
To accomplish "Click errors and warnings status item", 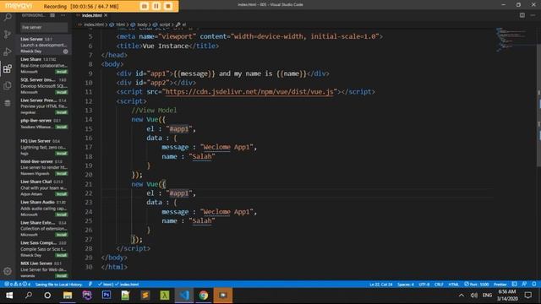I will click(x=17, y=285).
